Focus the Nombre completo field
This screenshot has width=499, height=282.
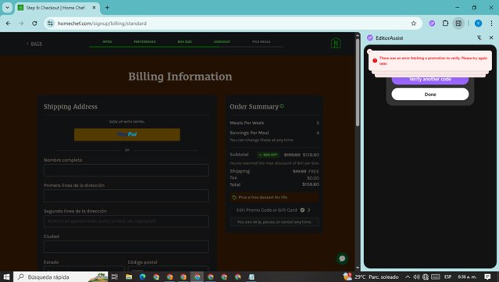[127, 170]
